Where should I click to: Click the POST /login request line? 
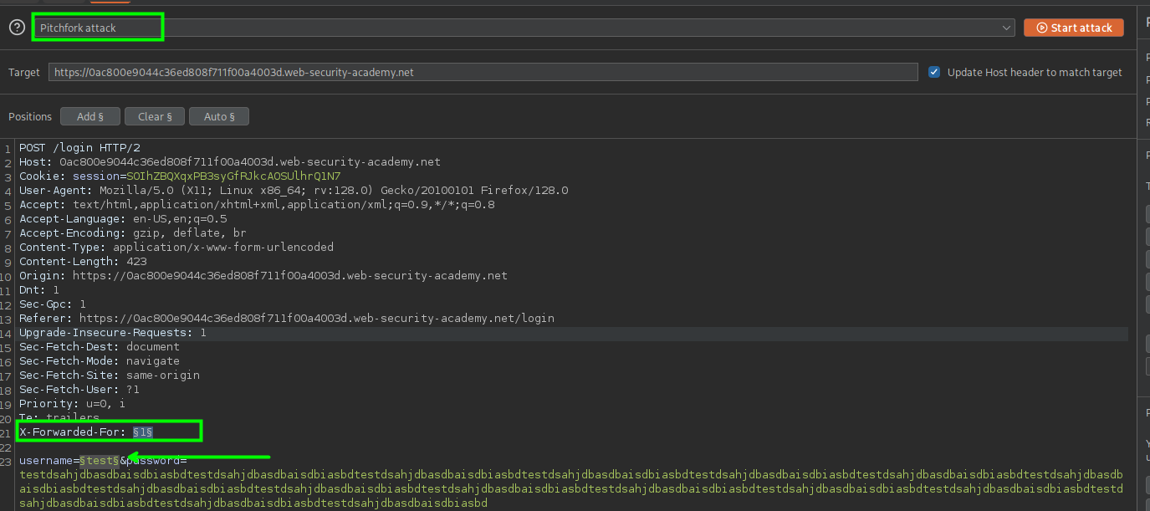click(79, 148)
